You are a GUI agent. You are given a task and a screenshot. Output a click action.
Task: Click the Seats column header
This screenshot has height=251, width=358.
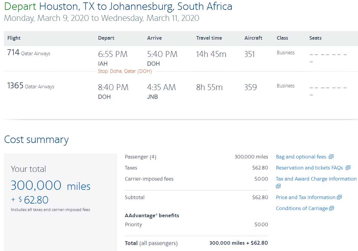(x=315, y=38)
